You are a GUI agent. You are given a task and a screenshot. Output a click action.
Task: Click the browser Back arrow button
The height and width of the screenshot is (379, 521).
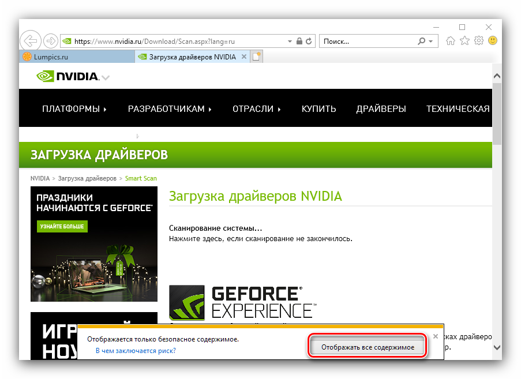[x=31, y=41]
